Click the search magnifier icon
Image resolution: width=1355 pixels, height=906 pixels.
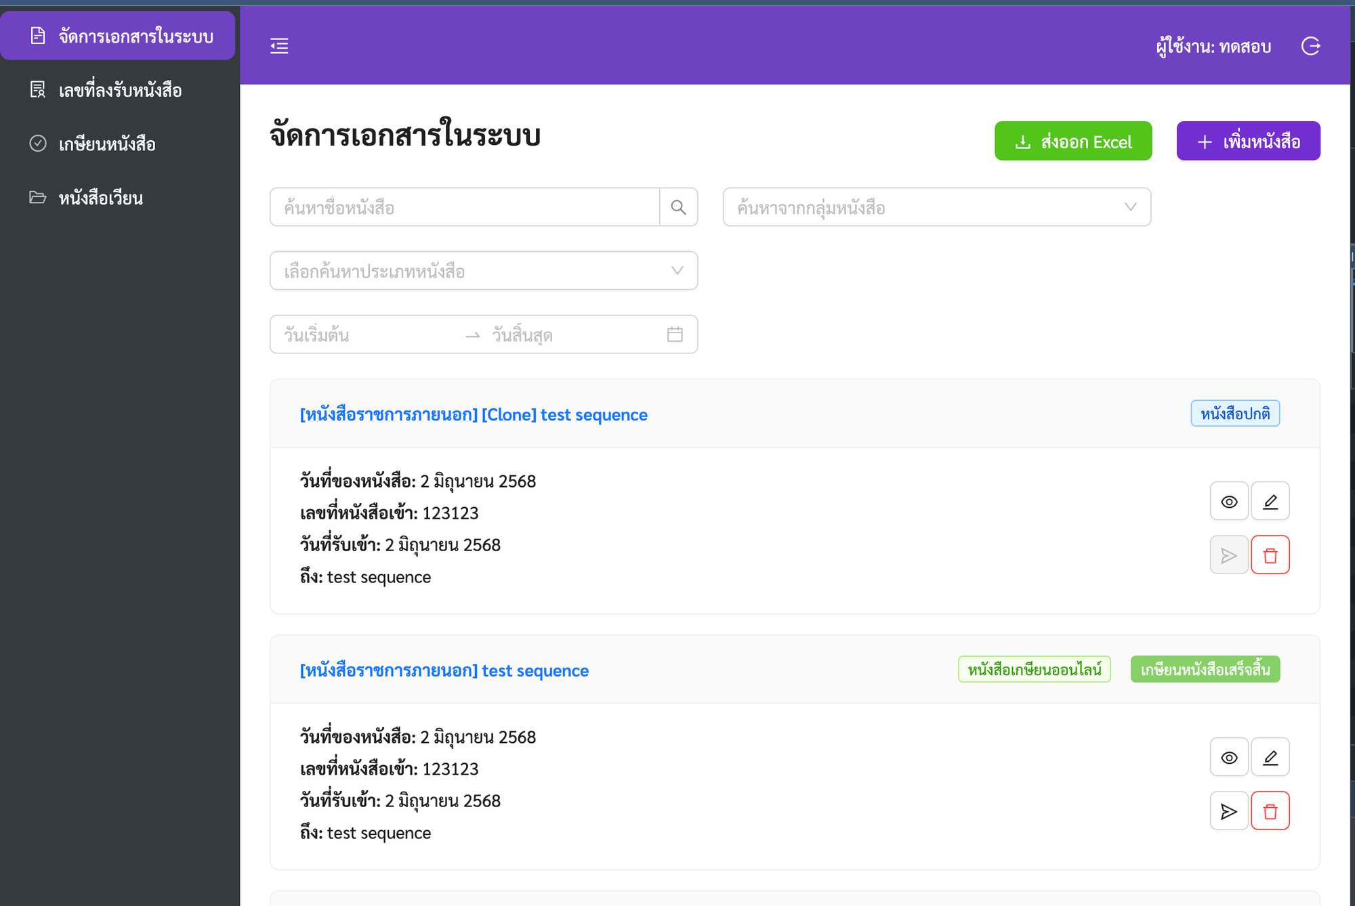[678, 207]
